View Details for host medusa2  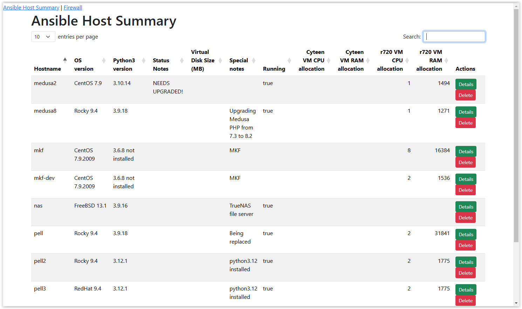point(466,84)
